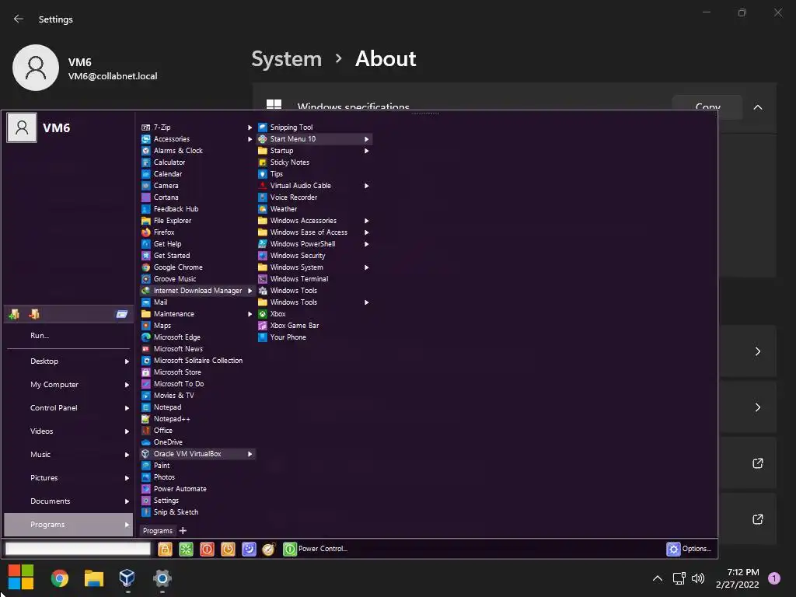Click the compass-shaped icon in power bar
This screenshot has height=597, width=796.
(x=268, y=549)
